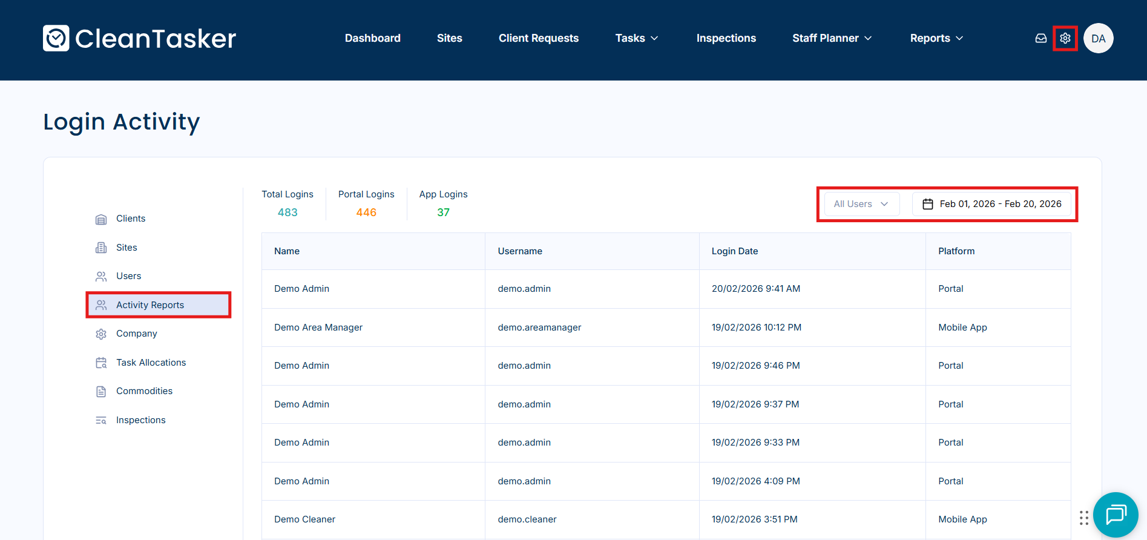
Task: Open Client Requests in navigation
Action: (x=538, y=38)
